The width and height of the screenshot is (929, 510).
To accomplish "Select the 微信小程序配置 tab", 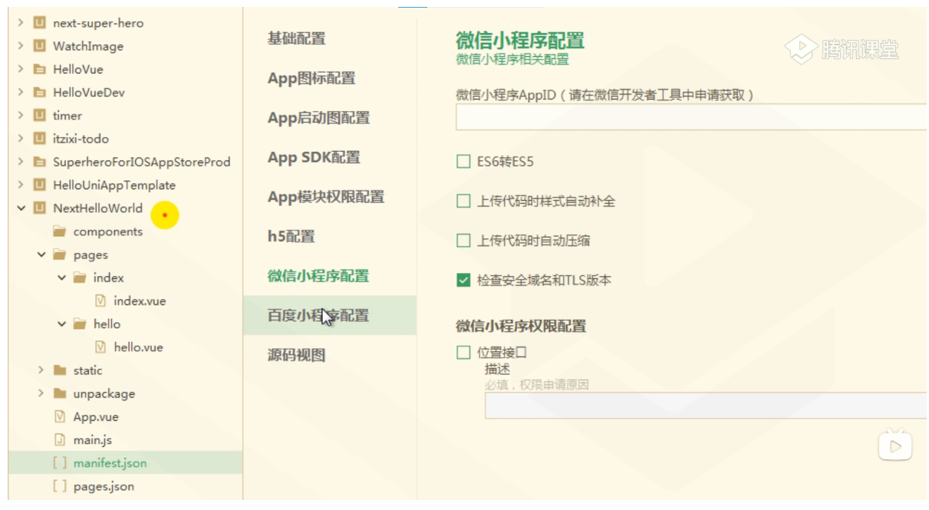I will 318,276.
